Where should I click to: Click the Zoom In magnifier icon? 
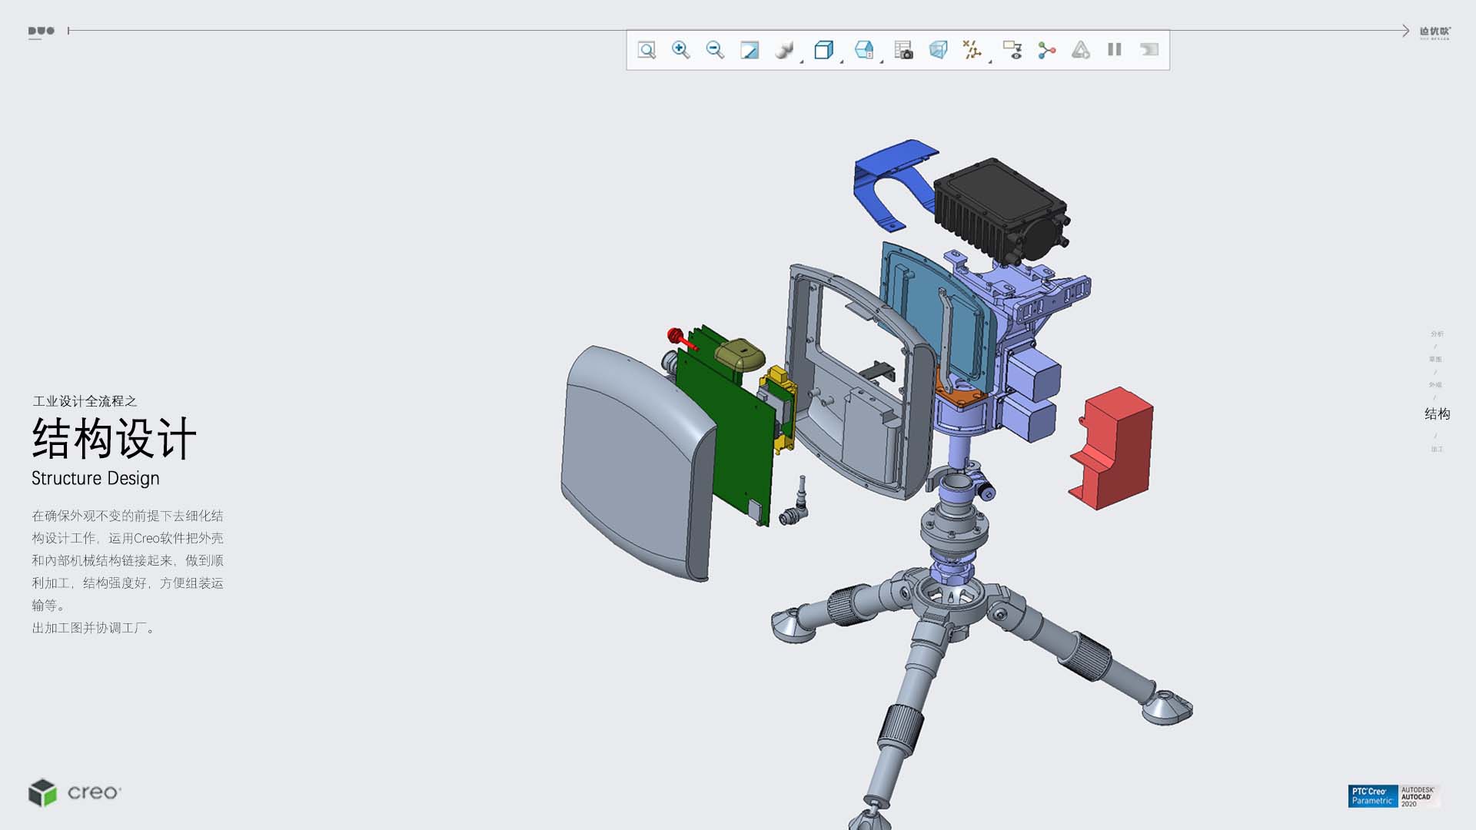[x=680, y=50]
